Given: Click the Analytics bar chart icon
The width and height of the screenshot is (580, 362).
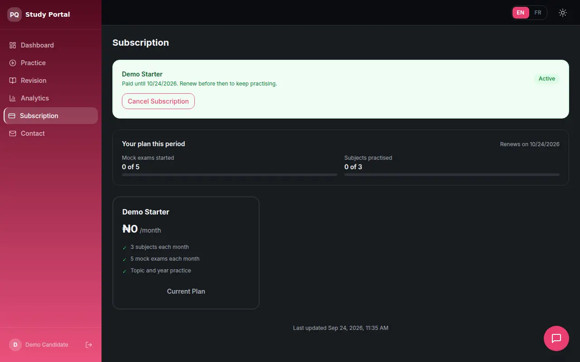Looking at the screenshot, I should click(x=13, y=98).
